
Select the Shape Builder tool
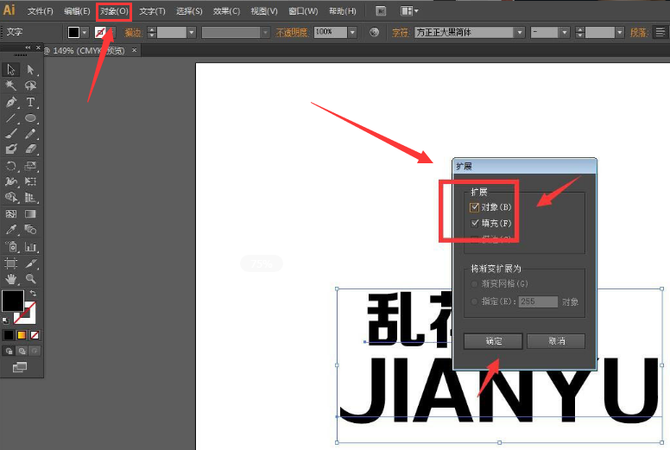click(x=11, y=197)
